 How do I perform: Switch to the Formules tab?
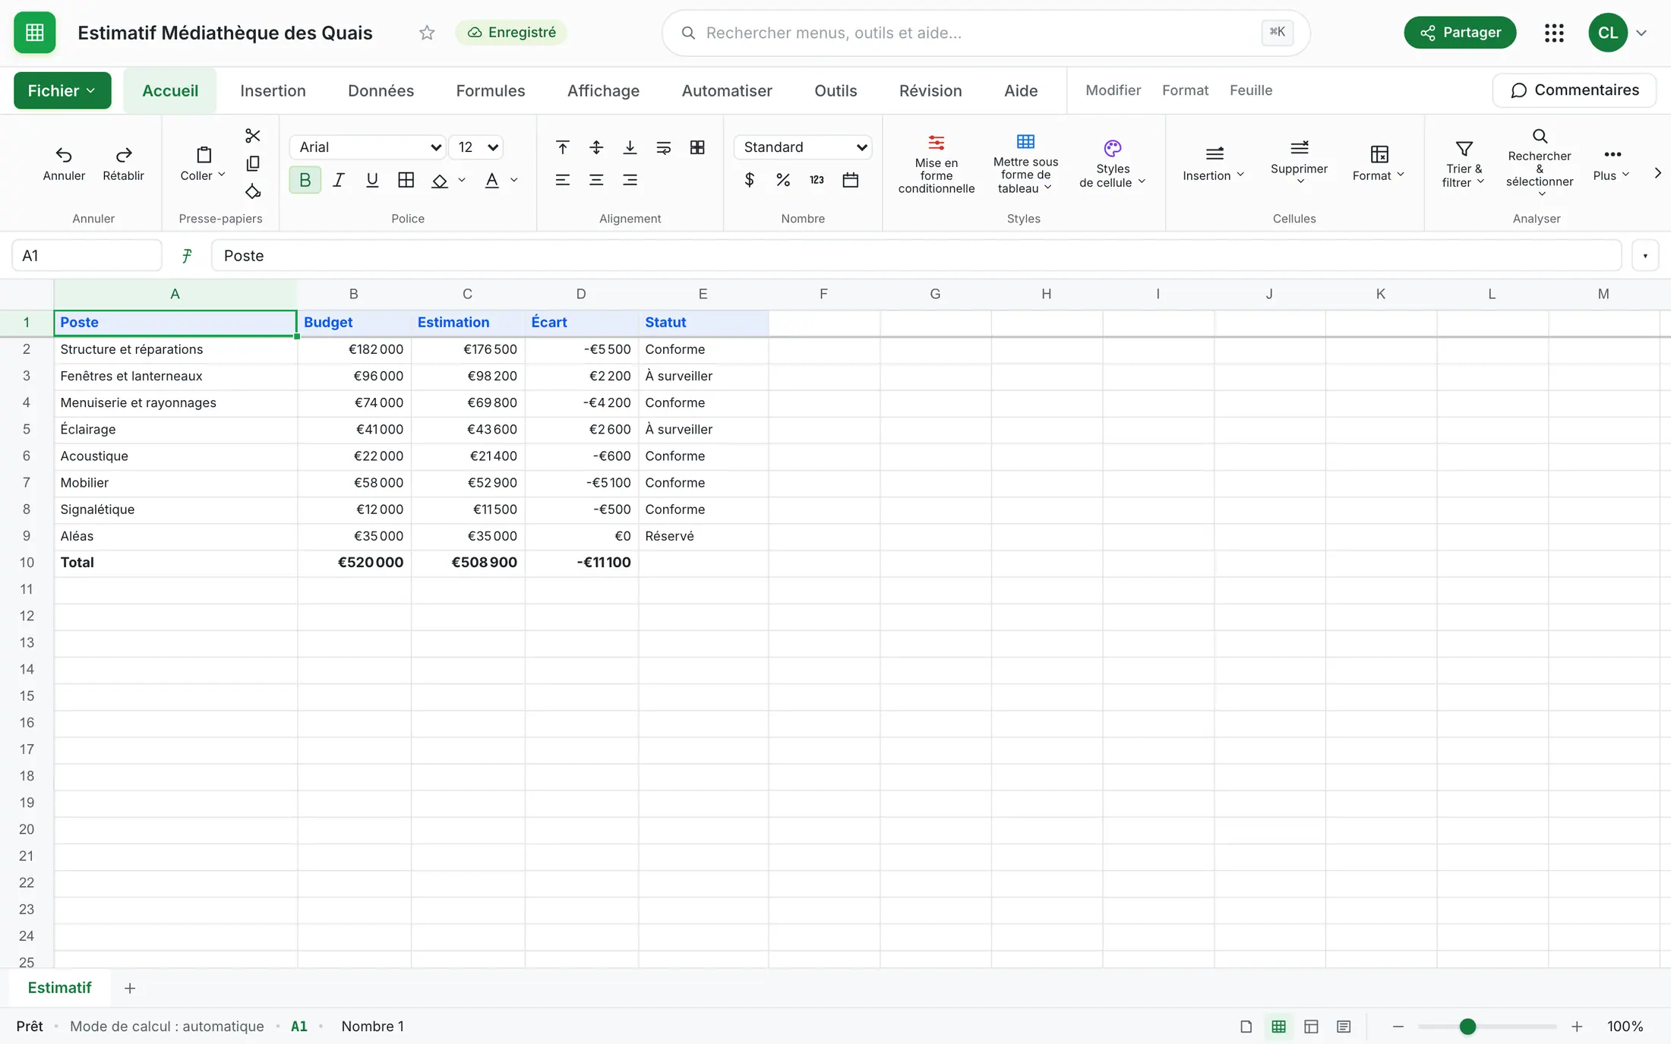[491, 90]
